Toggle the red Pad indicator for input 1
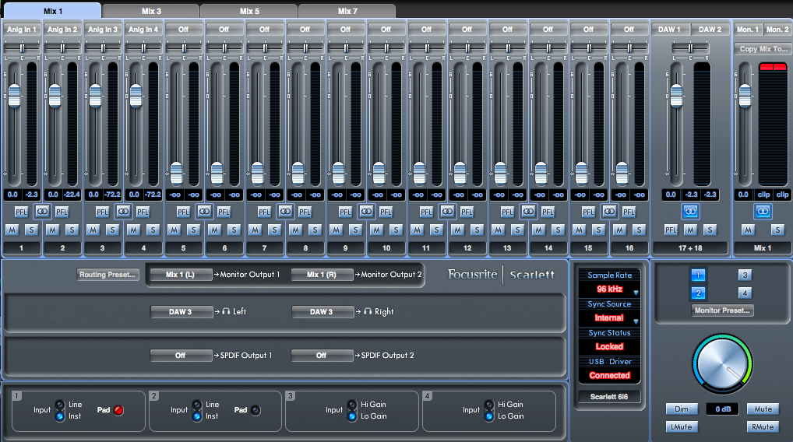The height and width of the screenshot is (442, 793). tap(119, 409)
